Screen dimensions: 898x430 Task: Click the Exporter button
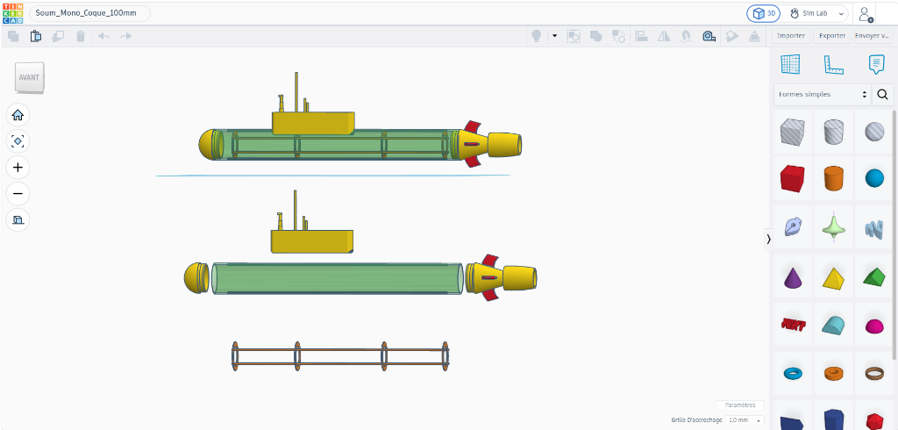tap(832, 36)
